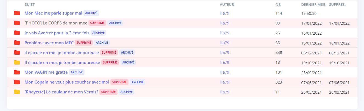Click the red folder icon beside "Je vais Avorter" topic
This screenshot has height=111, width=364.
point(17,33)
